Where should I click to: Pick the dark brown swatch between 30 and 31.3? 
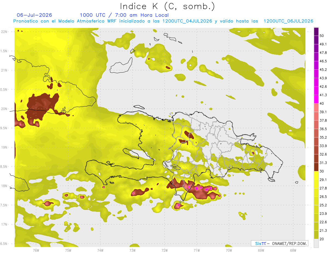pos(316,167)
